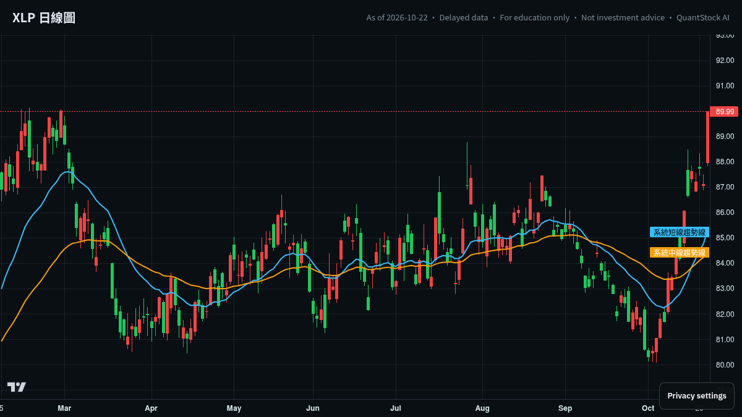742x417 pixels.
Task: Click the 82.00 price axis label
Action: click(x=725, y=314)
